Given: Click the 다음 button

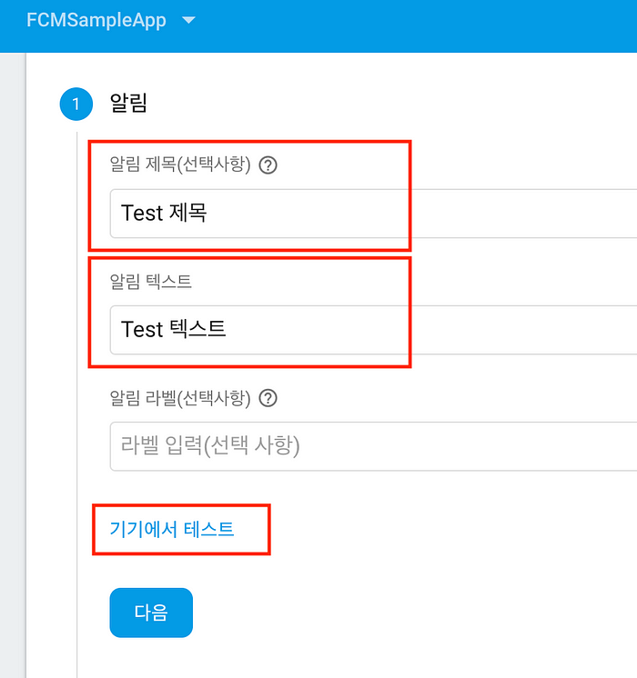Looking at the screenshot, I should tap(151, 613).
